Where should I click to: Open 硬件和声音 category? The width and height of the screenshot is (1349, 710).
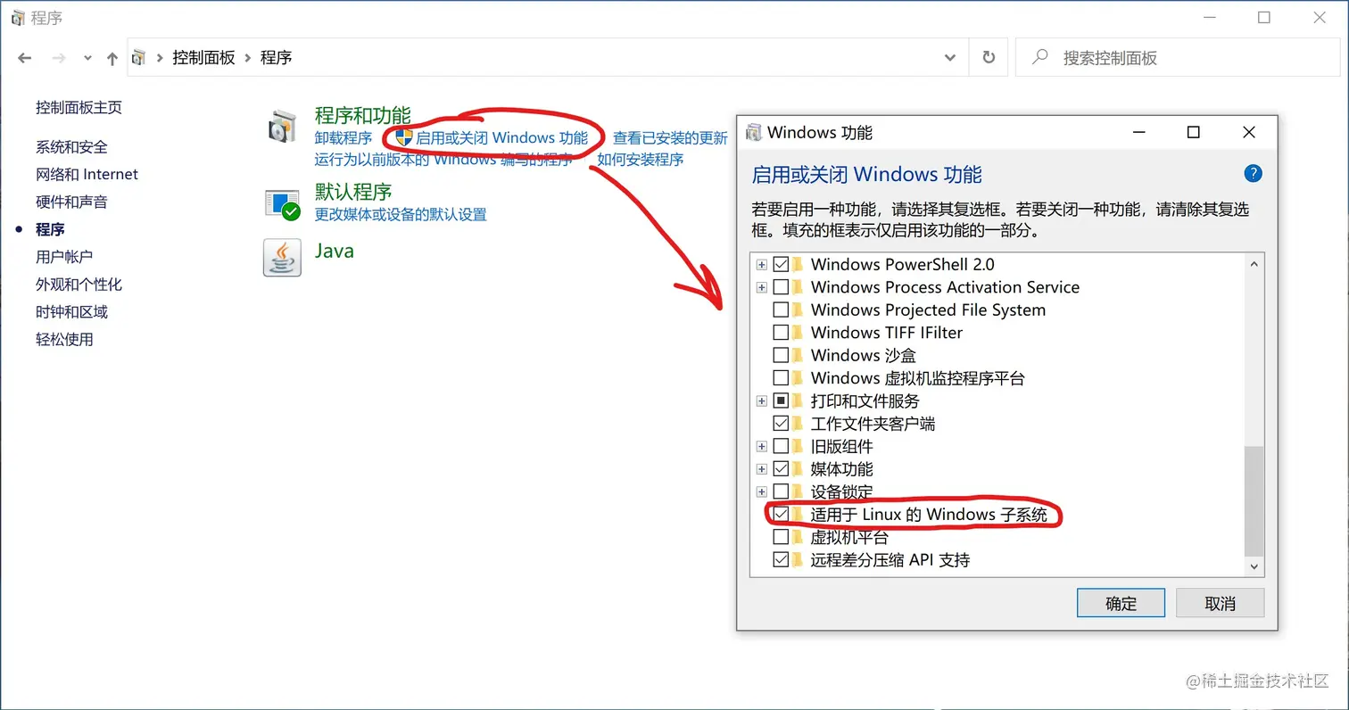pos(71,202)
